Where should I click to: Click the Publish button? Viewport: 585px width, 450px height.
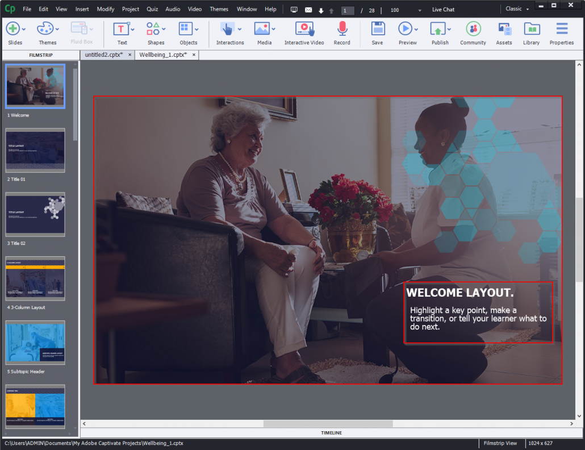(439, 30)
